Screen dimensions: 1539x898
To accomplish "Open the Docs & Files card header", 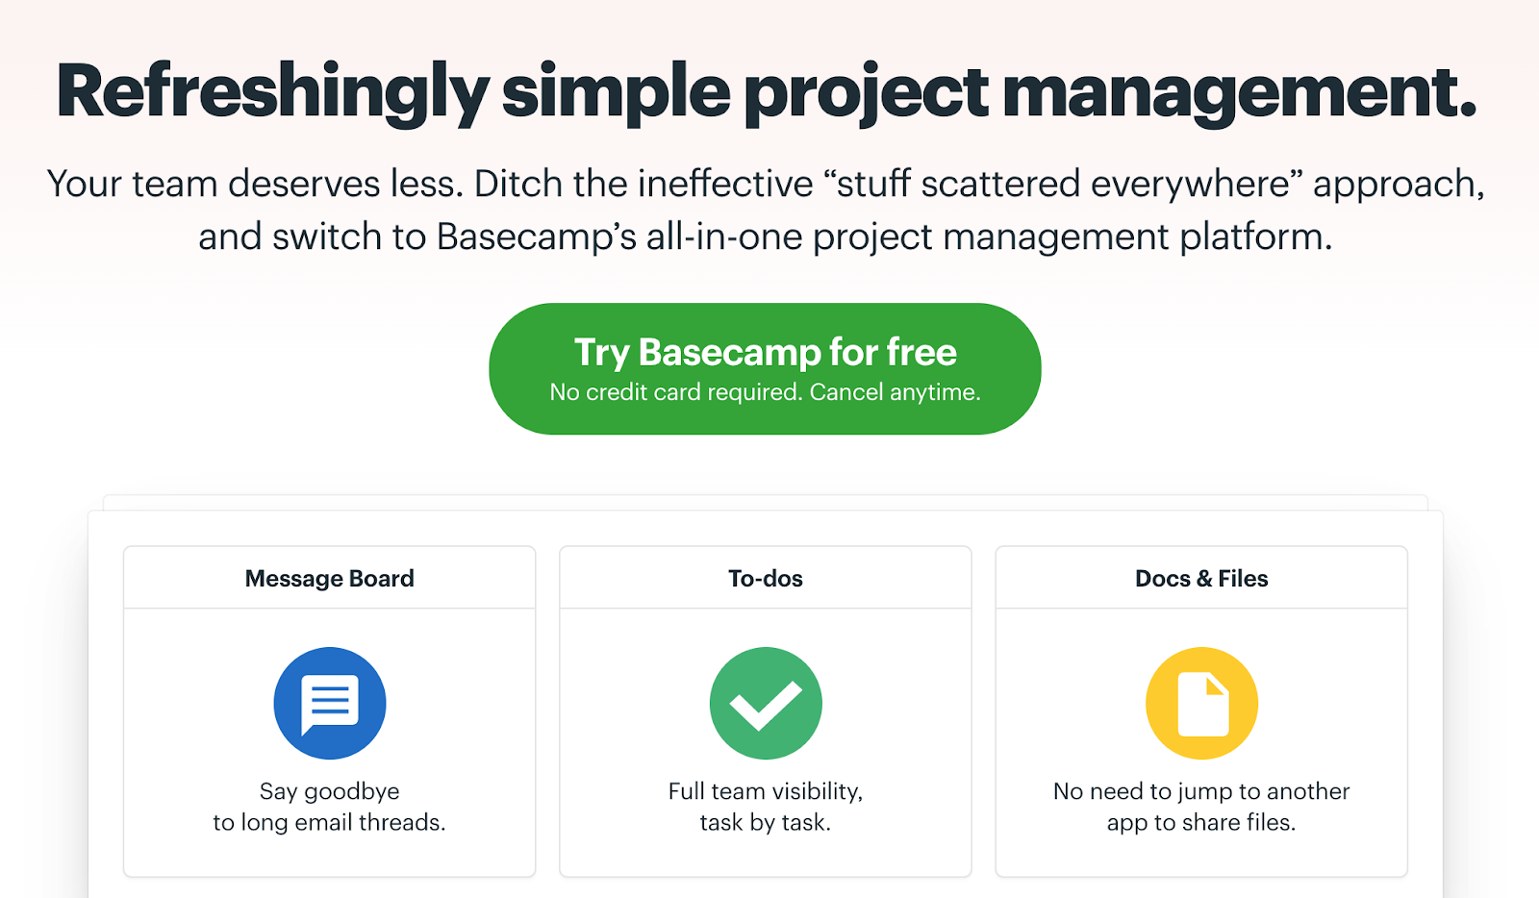I will click(x=1201, y=578).
